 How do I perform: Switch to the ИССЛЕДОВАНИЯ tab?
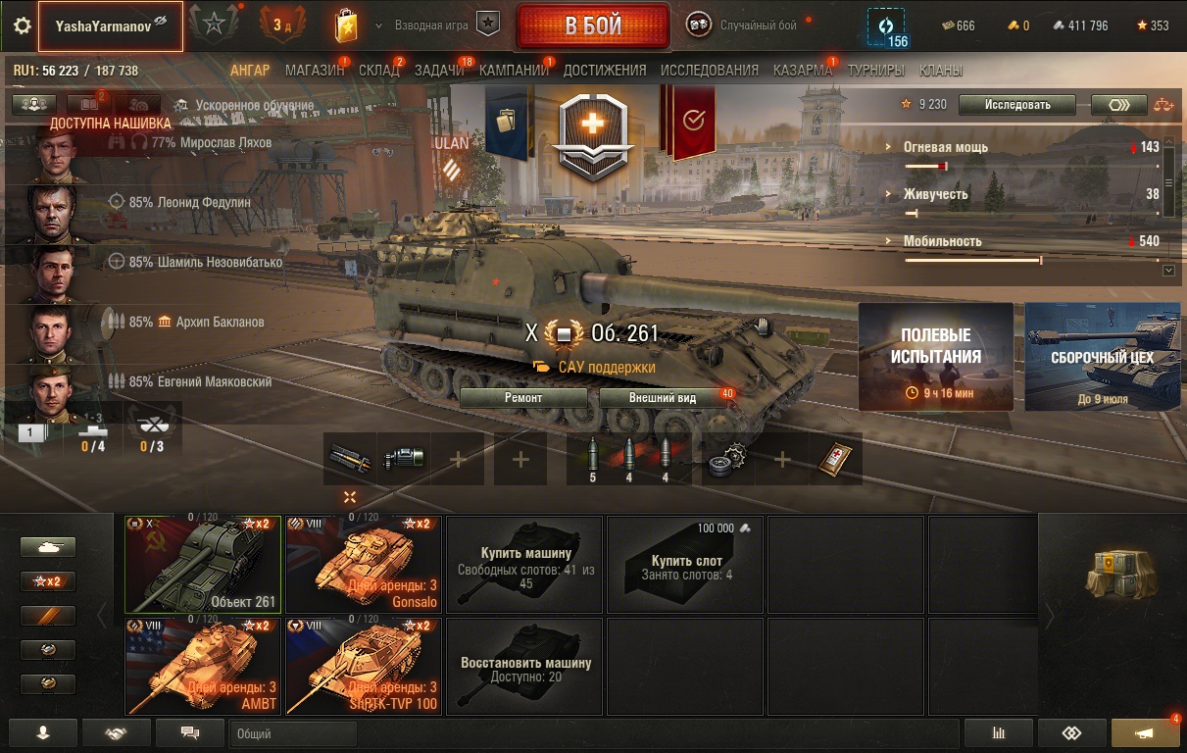pyautogui.click(x=710, y=71)
